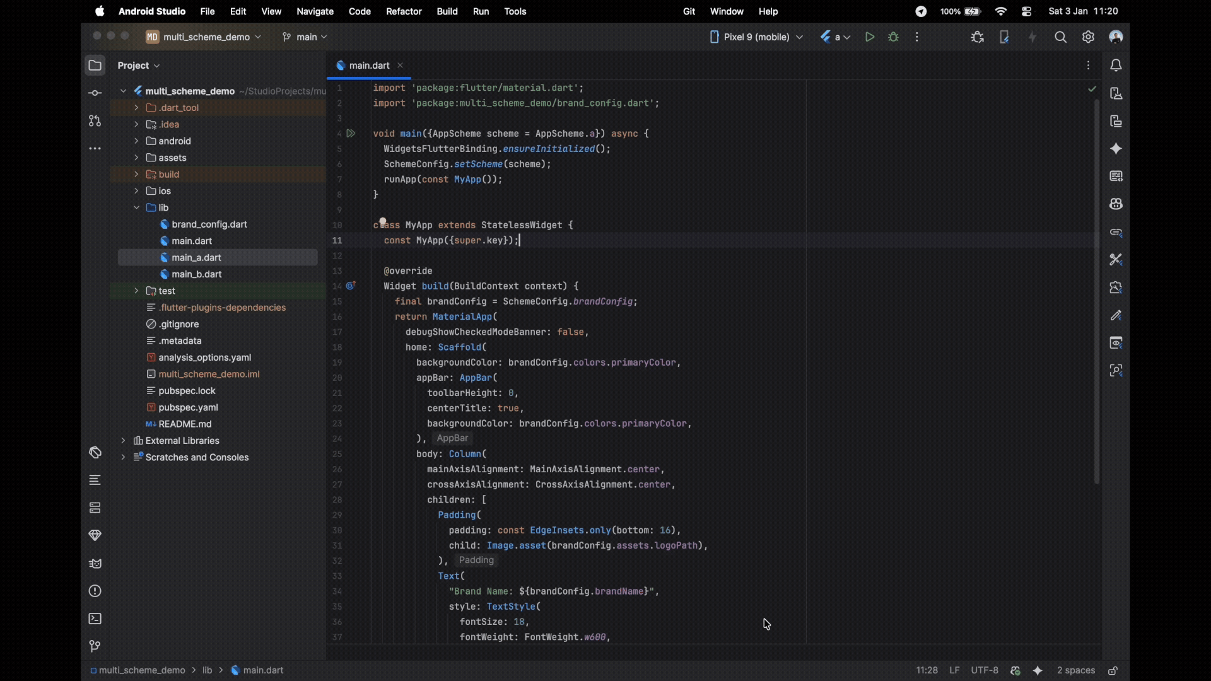Open IDE settings gear icon
Image resolution: width=1211 pixels, height=681 pixels.
pyautogui.click(x=1088, y=37)
